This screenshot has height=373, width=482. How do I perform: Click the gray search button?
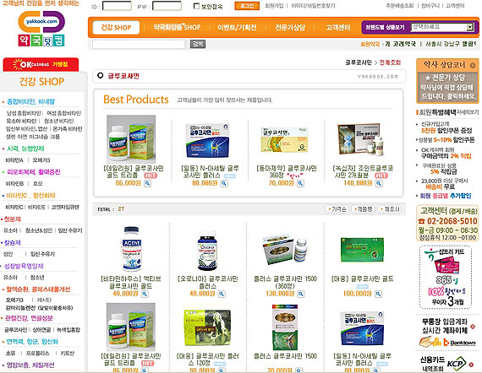[198, 44]
